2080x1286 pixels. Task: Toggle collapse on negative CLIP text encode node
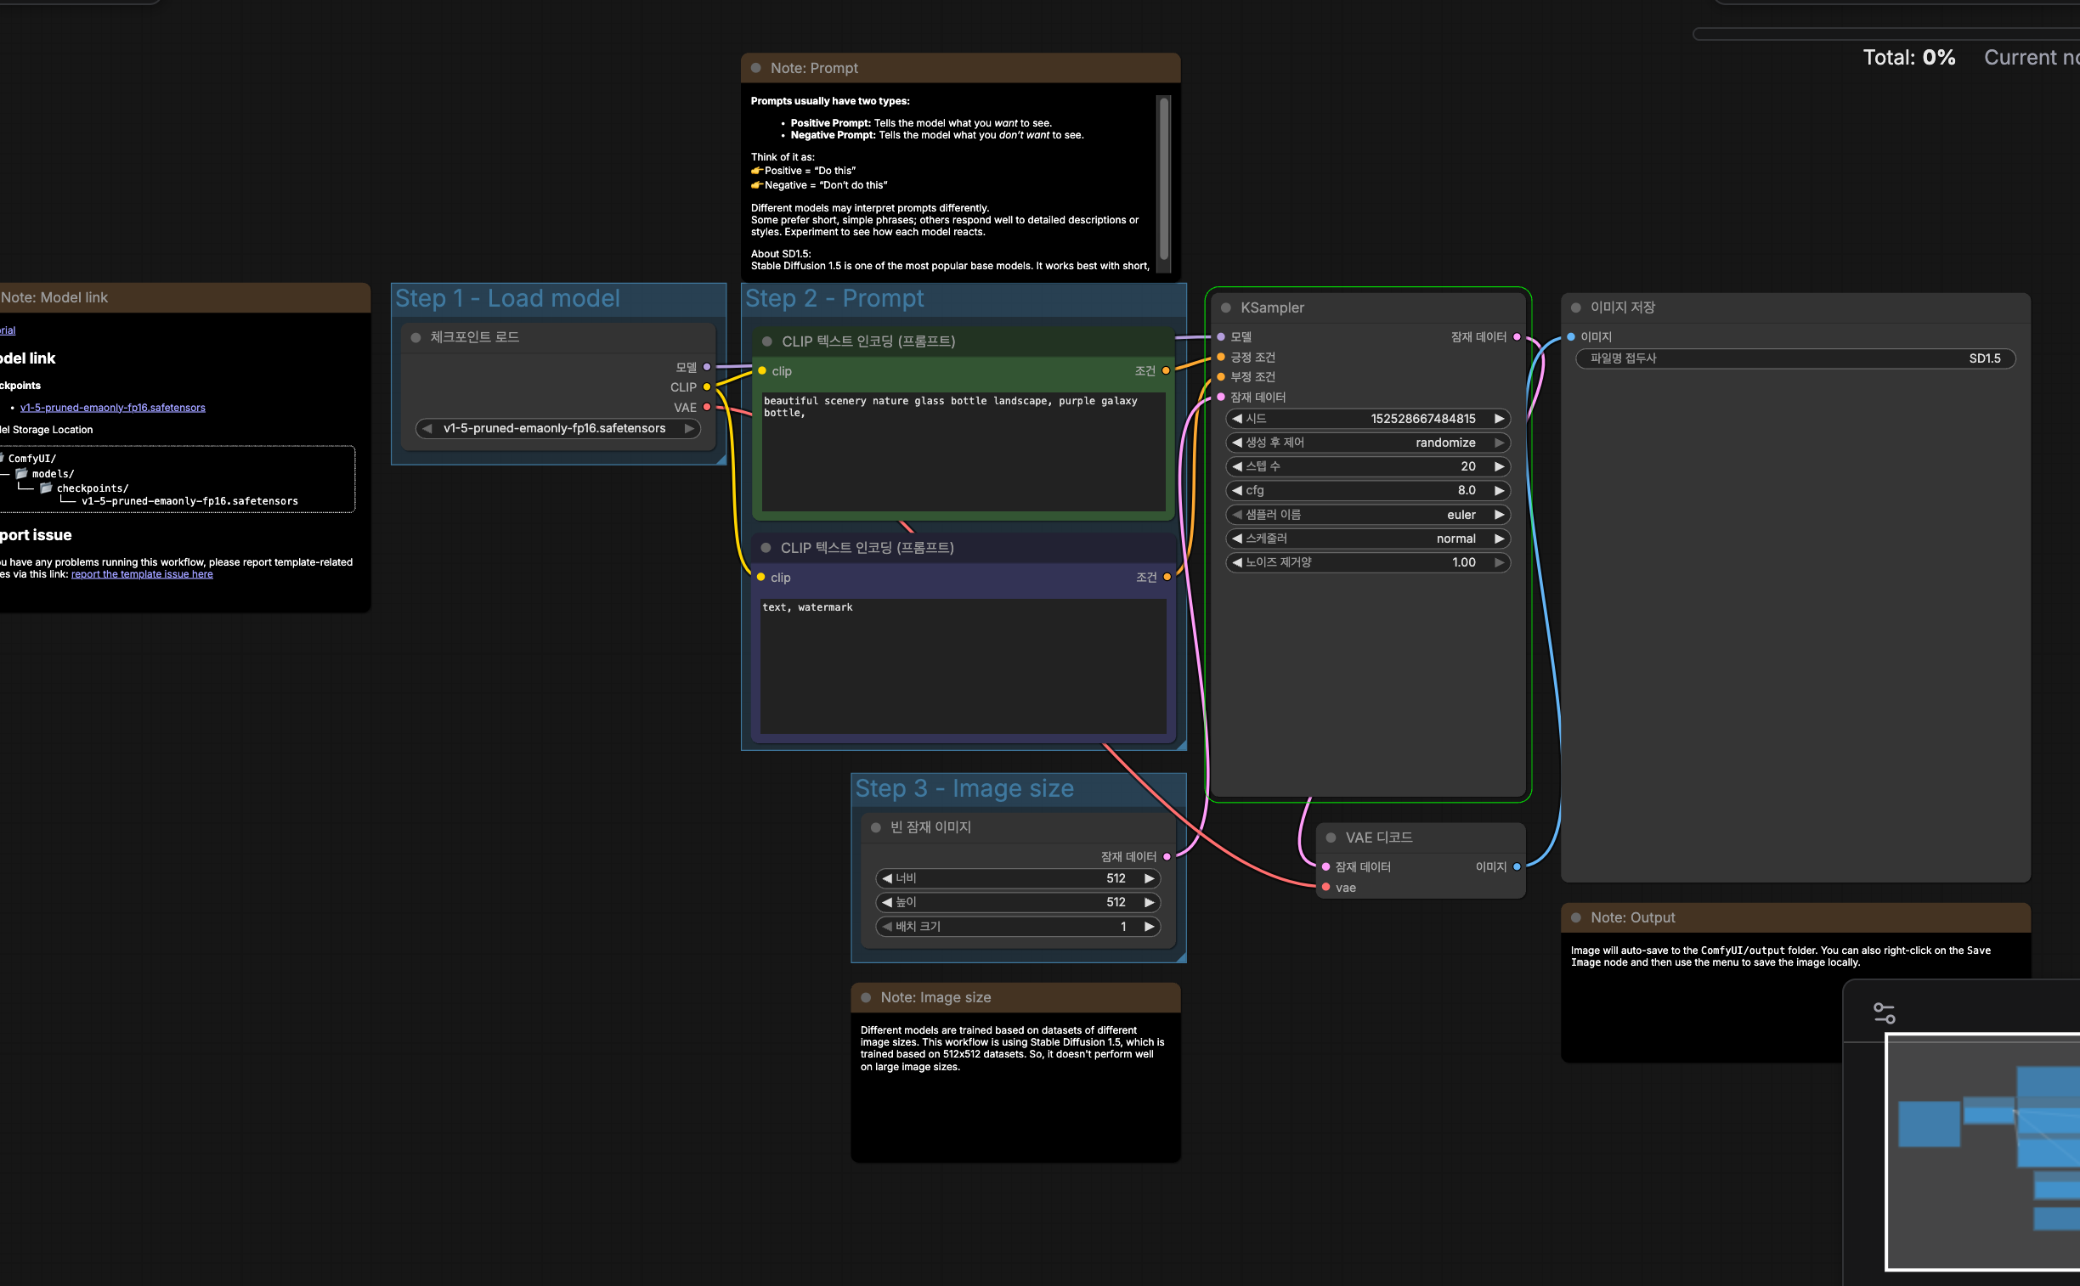click(766, 548)
